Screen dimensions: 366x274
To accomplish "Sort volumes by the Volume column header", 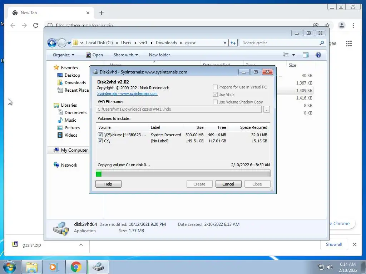I will click(x=123, y=127).
